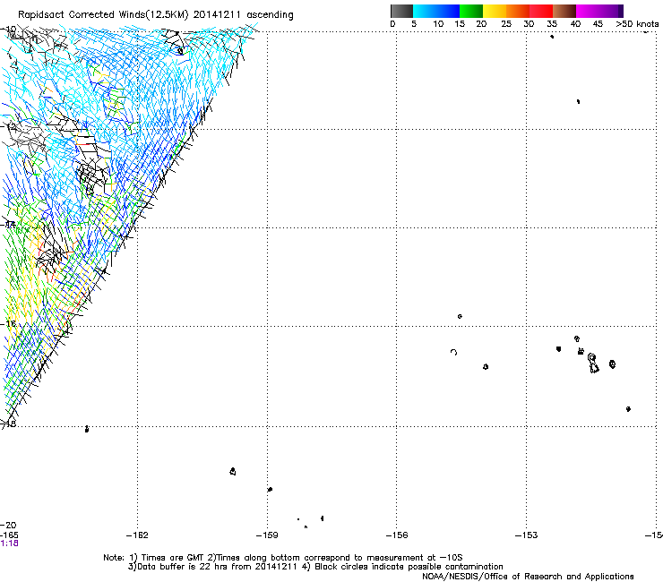Click the yellow 20-25 knots legend segment
Viewport: 663px width, 582px height.
pyautogui.click(x=495, y=11)
